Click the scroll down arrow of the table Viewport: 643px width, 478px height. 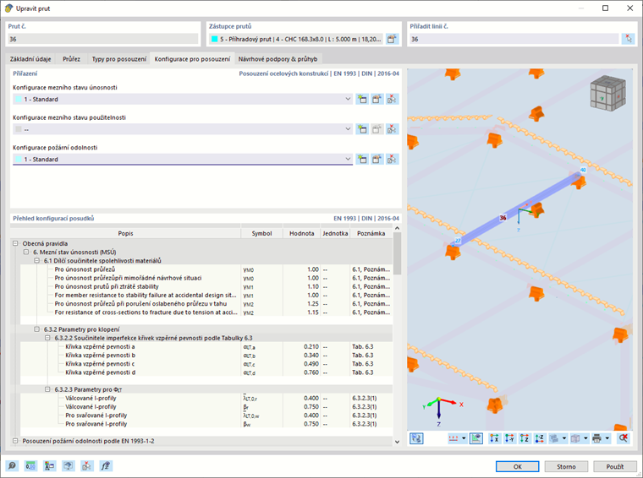click(x=397, y=442)
